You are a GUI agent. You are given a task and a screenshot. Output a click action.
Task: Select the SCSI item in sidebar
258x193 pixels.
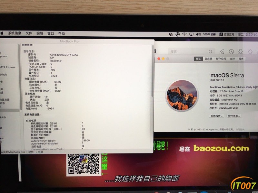click(3, 103)
